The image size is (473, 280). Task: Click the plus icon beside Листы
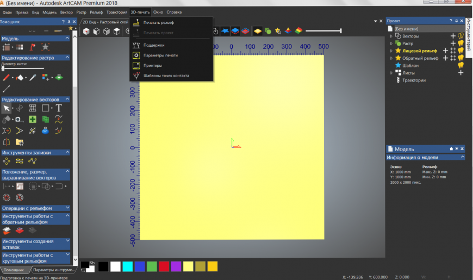(460, 73)
